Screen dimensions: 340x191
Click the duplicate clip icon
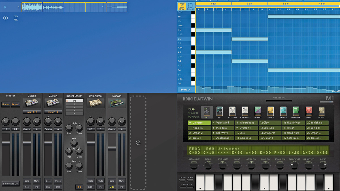coord(16,18)
